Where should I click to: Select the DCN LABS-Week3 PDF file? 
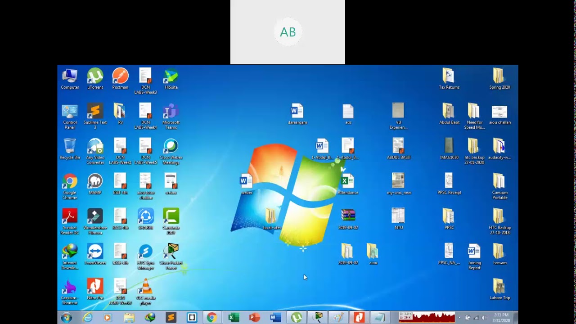click(x=145, y=81)
